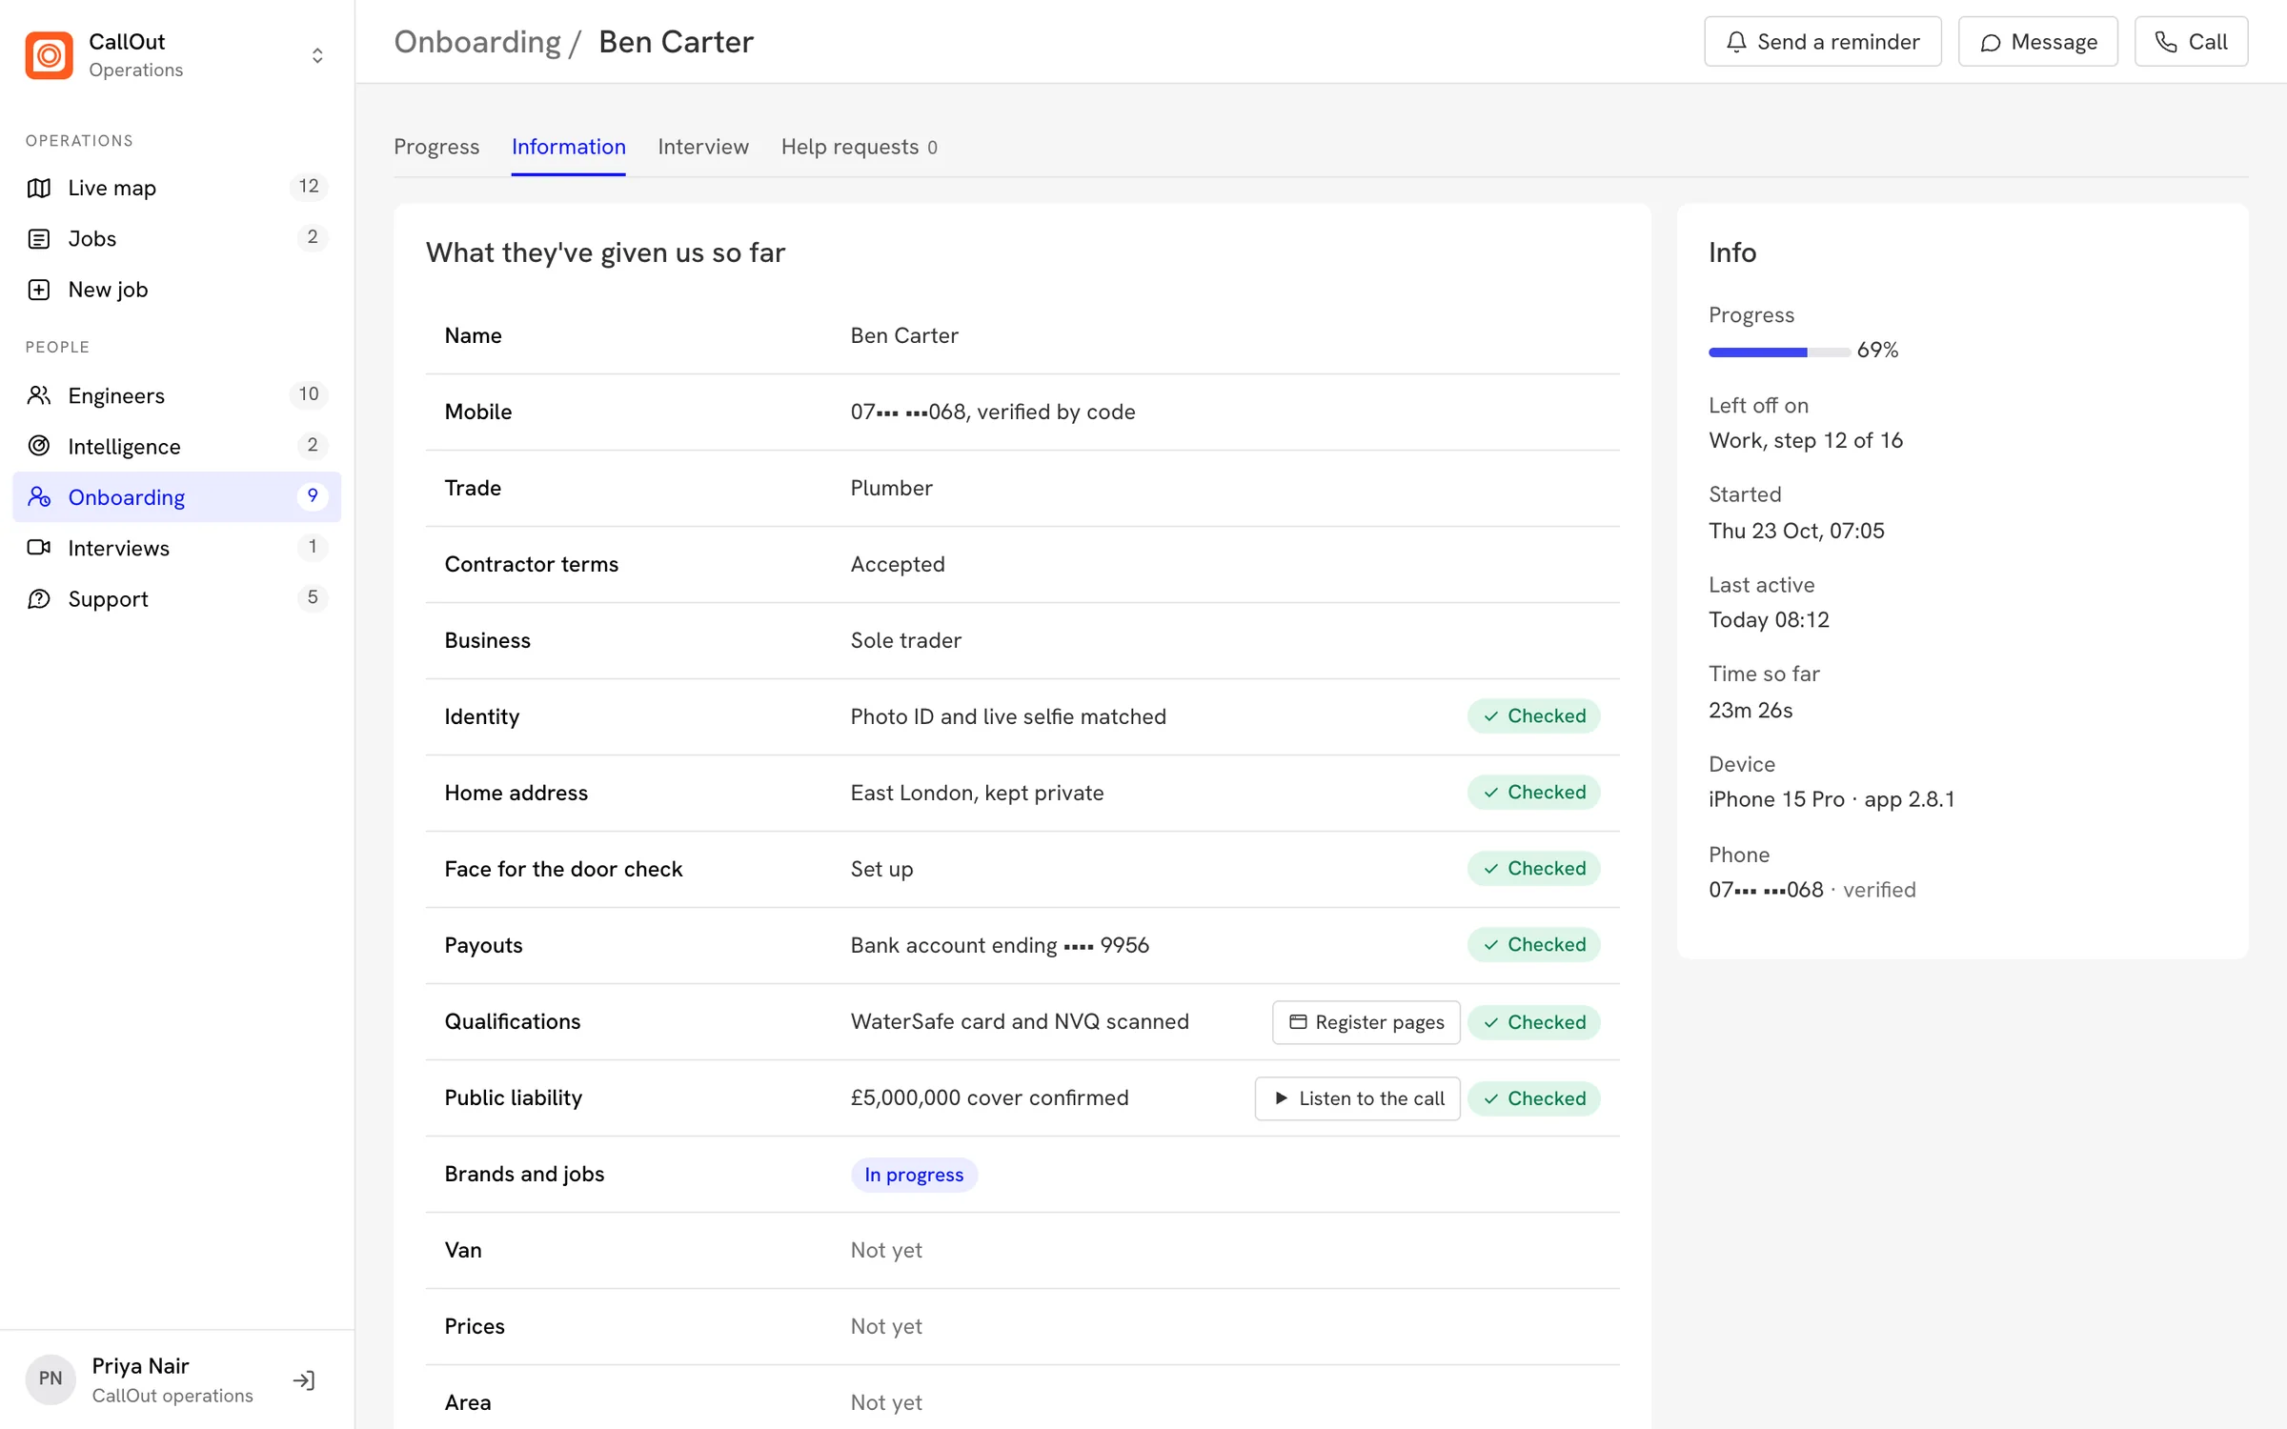Click Checked badge on Home address row
The width and height of the screenshot is (2287, 1429).
click(x=1533, y=793)
